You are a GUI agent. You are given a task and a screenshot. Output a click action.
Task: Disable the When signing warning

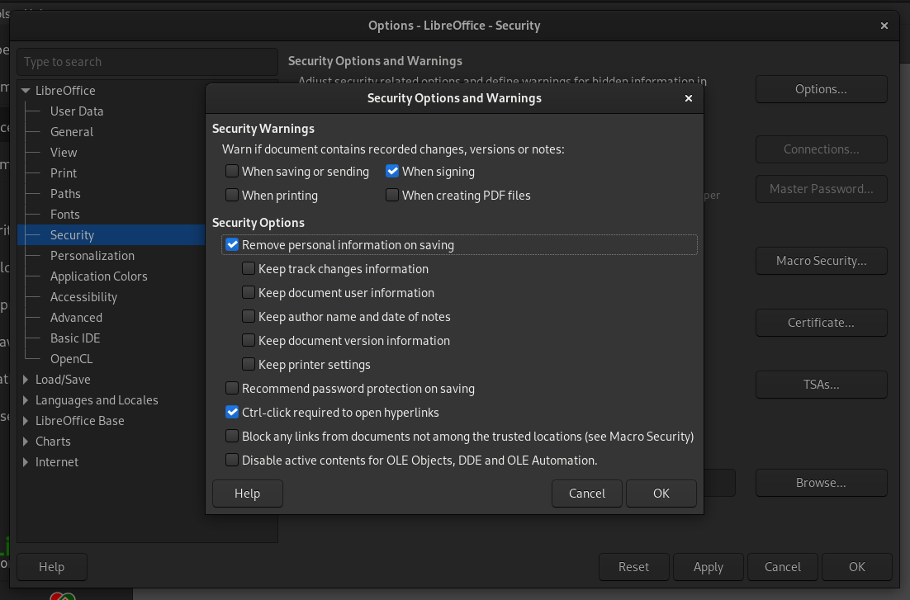[391, 171]
